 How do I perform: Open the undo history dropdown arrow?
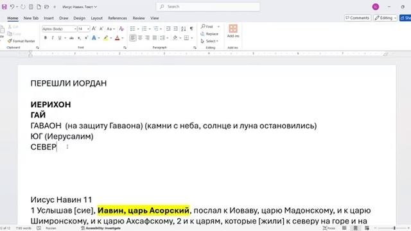pos(17,7)
